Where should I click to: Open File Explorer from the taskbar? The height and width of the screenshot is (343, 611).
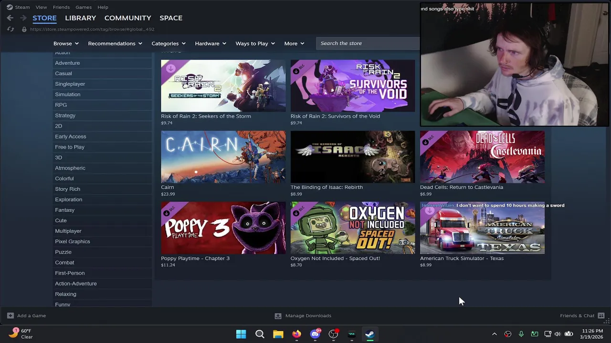tap(278, 334)
